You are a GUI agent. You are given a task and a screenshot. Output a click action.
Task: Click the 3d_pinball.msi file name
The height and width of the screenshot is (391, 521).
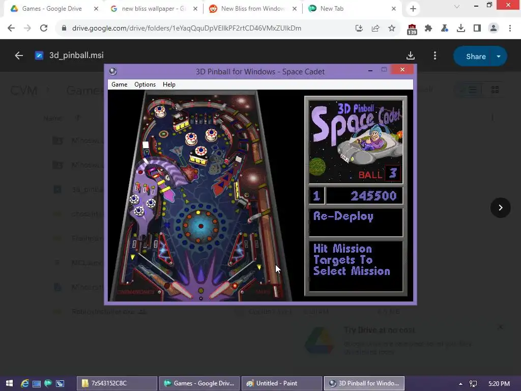tap(76, 55)
